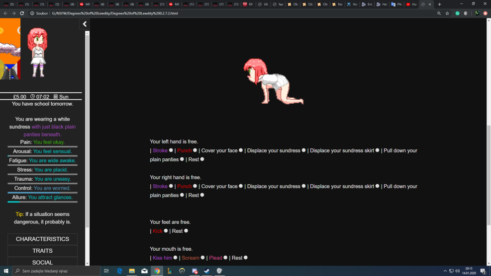Click the taskbar search box

click(55, 271)
